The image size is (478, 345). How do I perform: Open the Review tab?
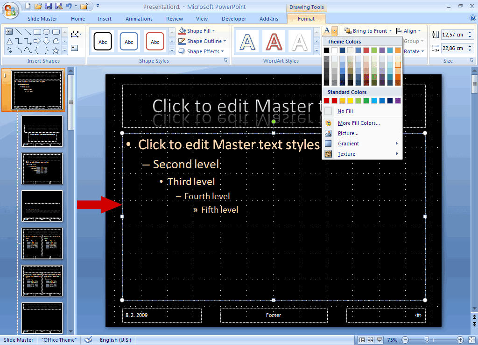pos(175,19)
